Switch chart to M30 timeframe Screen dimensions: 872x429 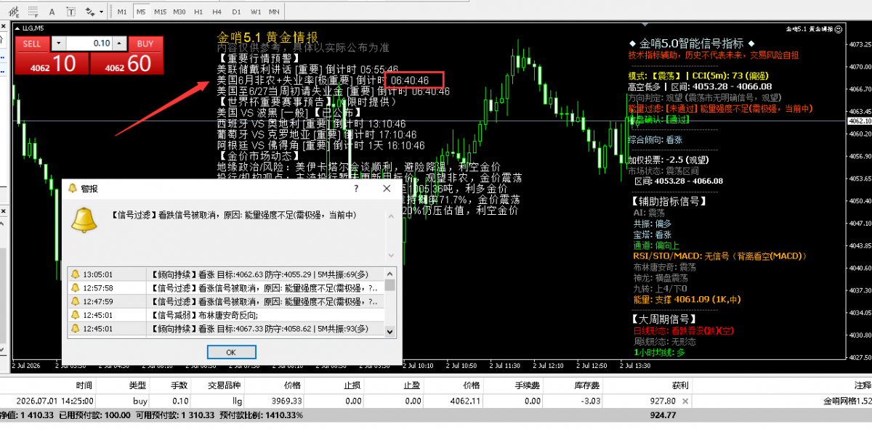click(179, 12)
